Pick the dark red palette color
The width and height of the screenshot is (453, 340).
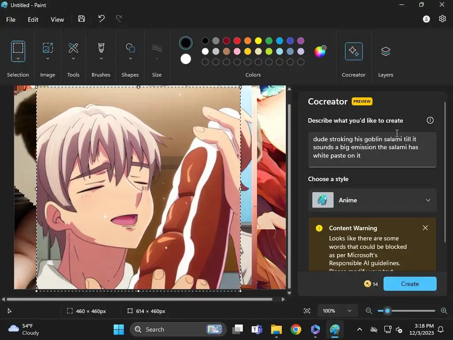point(226,41)
